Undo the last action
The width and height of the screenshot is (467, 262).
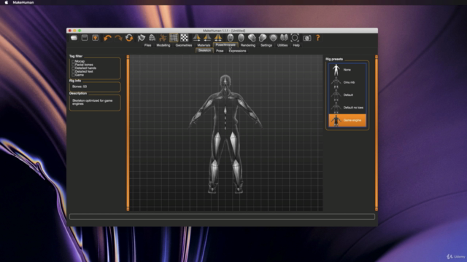[107, 38]
